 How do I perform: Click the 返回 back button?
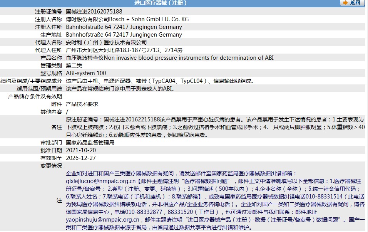352,3
